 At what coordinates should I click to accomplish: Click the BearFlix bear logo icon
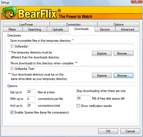pos(10,13)
